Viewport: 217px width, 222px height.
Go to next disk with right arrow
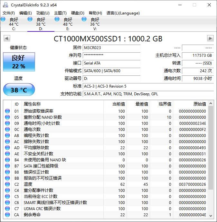210,38
